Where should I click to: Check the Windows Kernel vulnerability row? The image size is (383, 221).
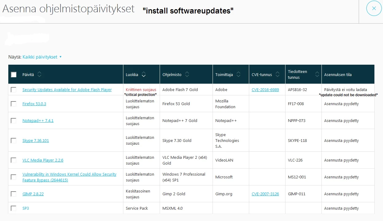coord(14,177)
